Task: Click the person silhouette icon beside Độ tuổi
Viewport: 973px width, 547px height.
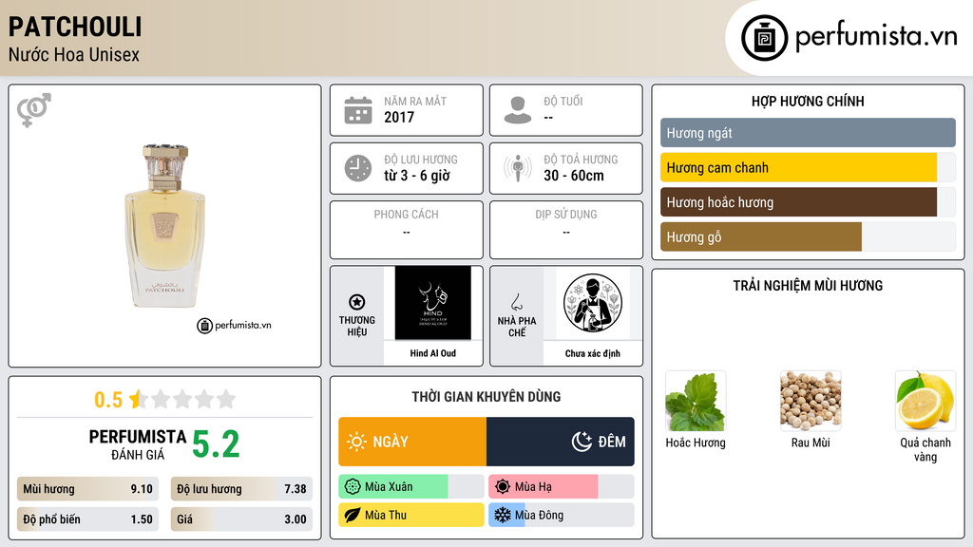Action: point(518,110)
